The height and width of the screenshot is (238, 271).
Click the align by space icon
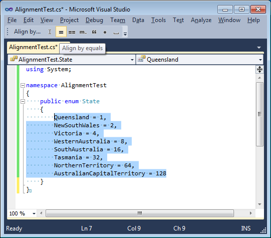[116, 33]
